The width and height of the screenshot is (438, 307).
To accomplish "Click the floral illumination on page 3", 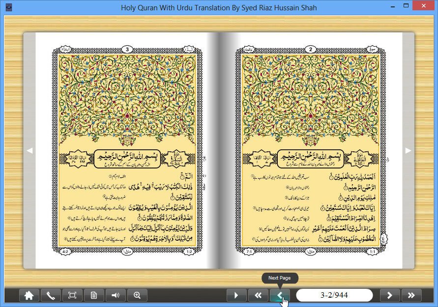I will [x=127, y=101].
